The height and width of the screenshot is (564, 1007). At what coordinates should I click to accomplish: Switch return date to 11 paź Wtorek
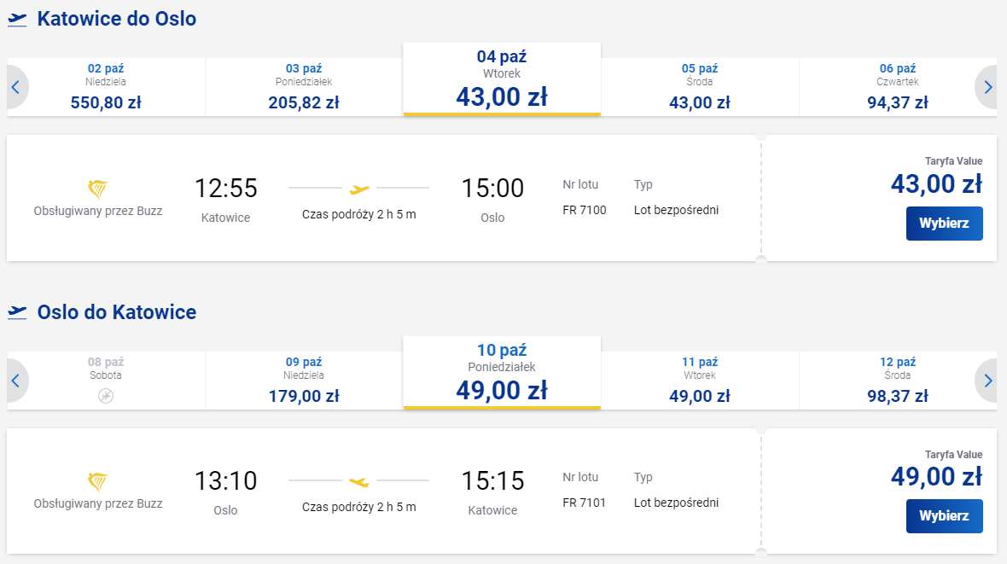coord(700,379)
